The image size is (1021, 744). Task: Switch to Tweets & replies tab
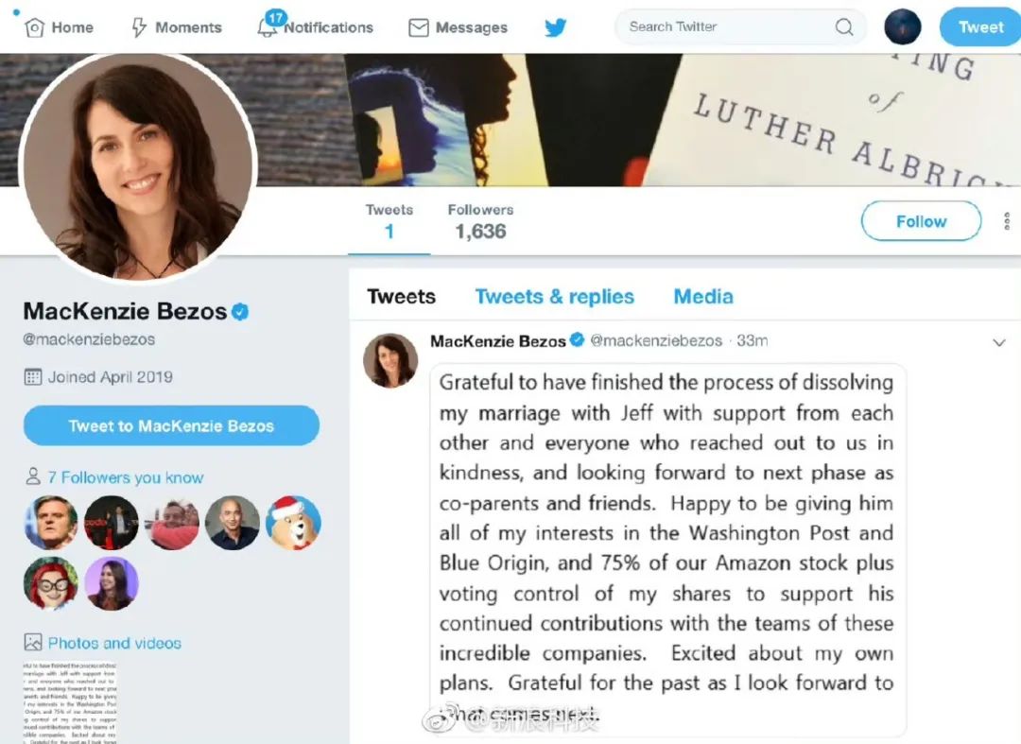pyautogui.click(x=555, y=297)
